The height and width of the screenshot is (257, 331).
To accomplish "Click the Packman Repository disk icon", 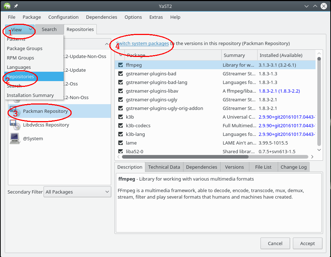I will 15,112.
